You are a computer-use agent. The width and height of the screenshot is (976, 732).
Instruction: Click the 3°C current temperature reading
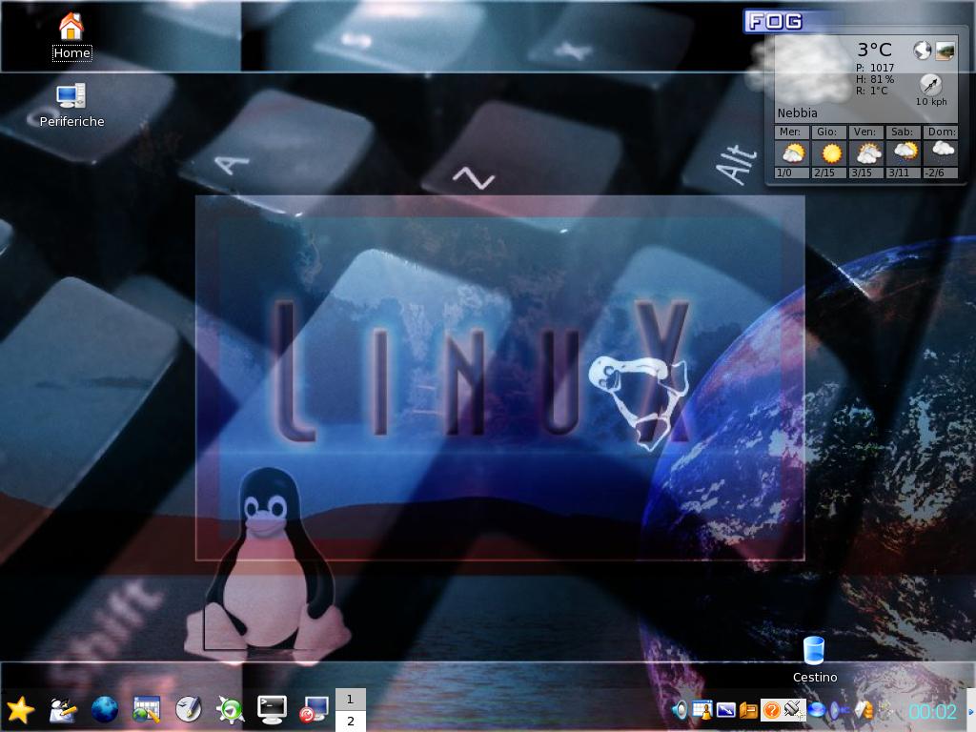[875, 50]
